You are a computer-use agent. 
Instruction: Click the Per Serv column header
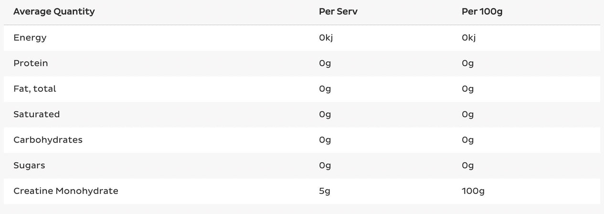point(338,12)
